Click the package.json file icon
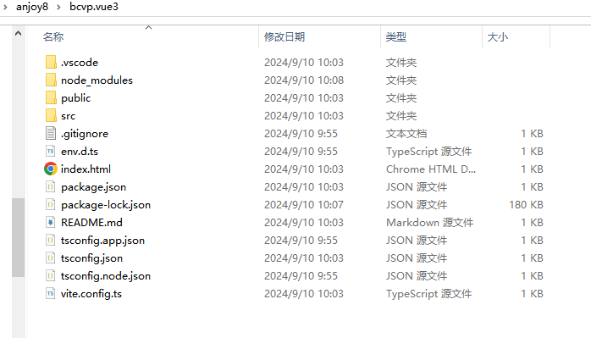The height and width of the screenshot is (338, 591). [x=51, y=186]
